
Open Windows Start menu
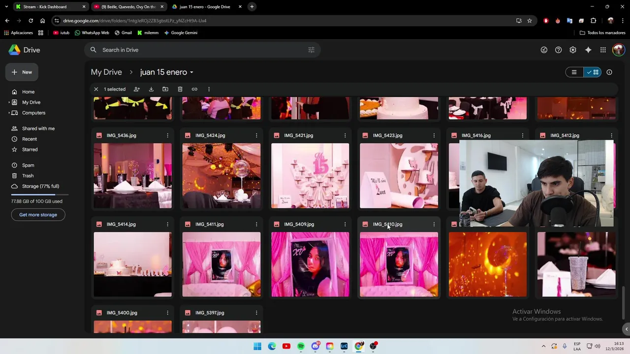[x=257, y=346]
